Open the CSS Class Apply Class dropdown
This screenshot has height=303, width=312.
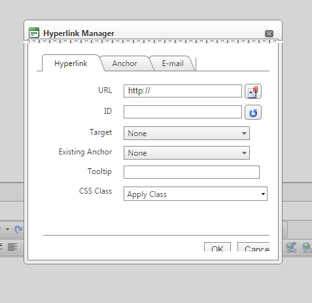(x=196, y=194)
